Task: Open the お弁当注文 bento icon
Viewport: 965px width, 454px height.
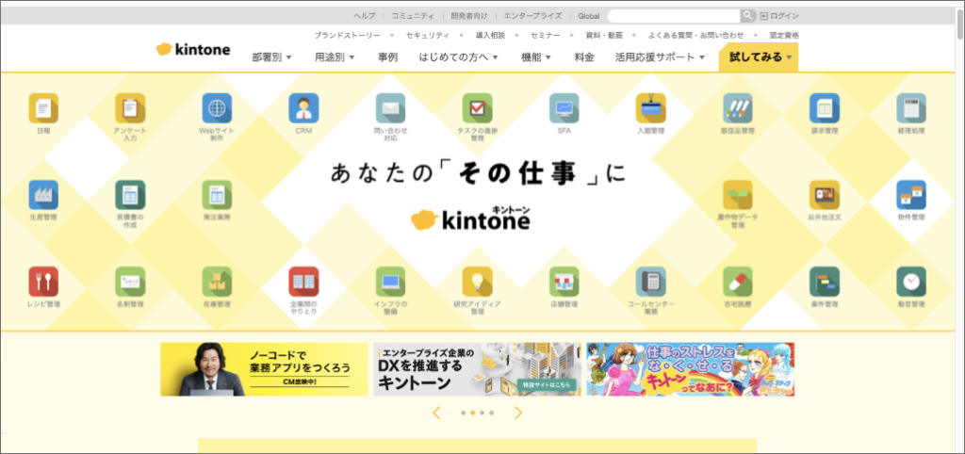Action: 825,195
